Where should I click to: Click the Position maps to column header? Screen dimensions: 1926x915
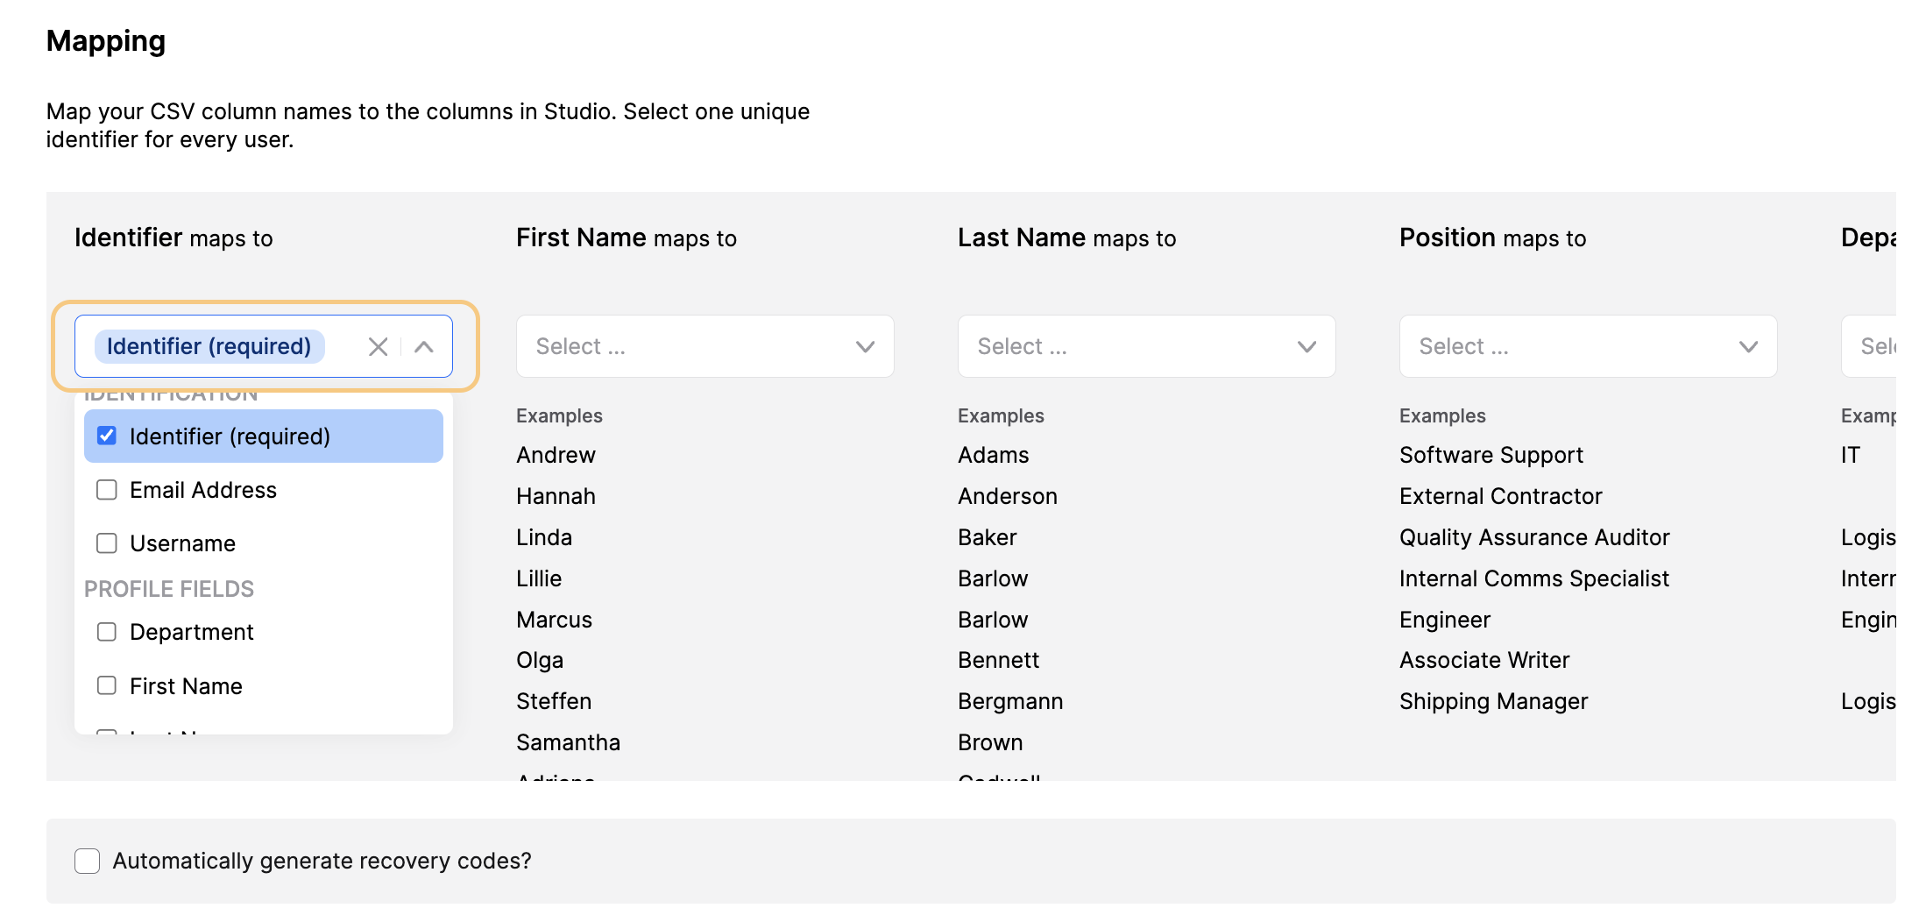click(x=1493, y=238)
